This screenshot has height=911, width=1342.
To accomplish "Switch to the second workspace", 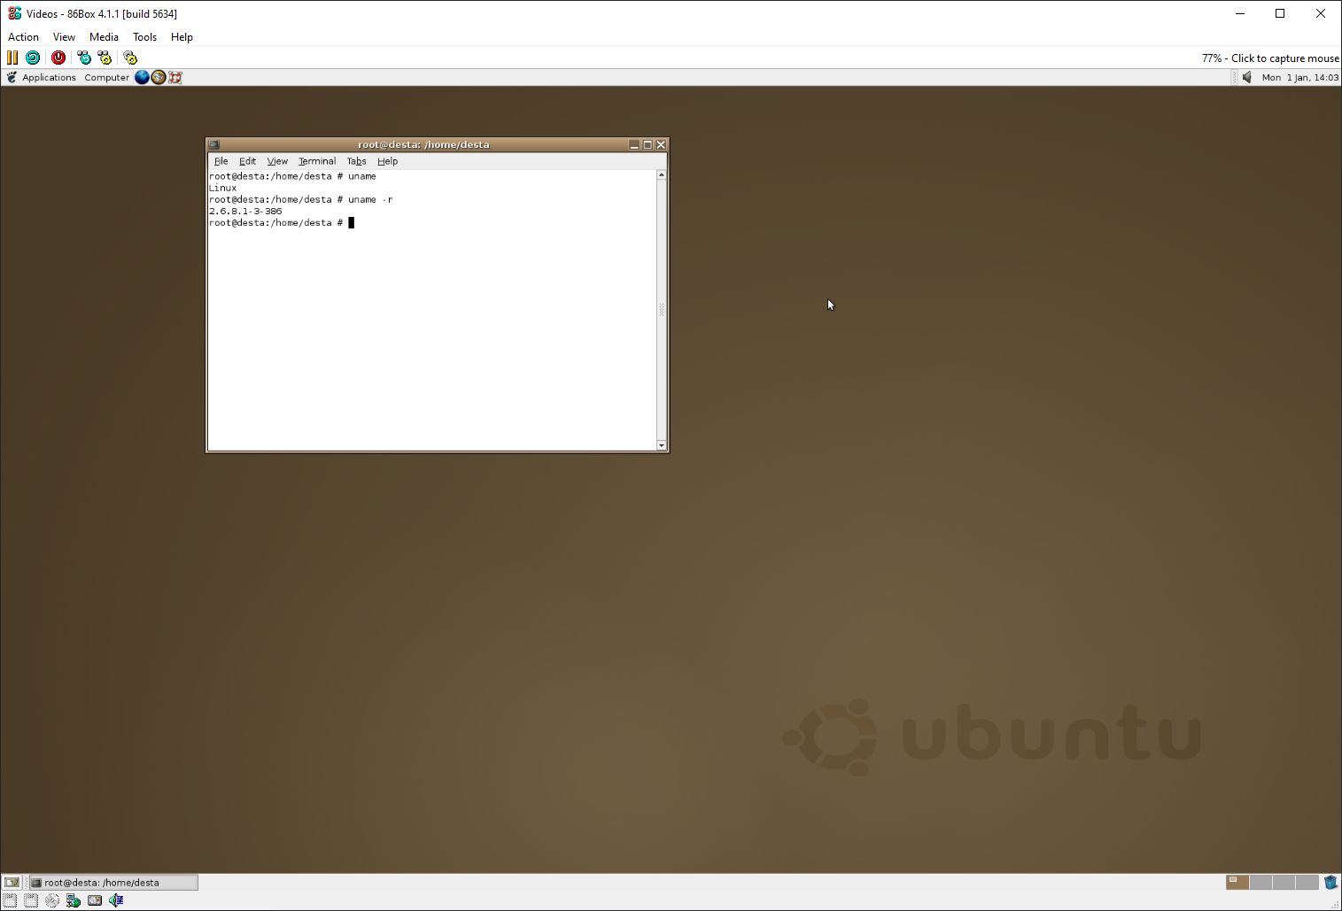I will click(x=1261, y=882).
